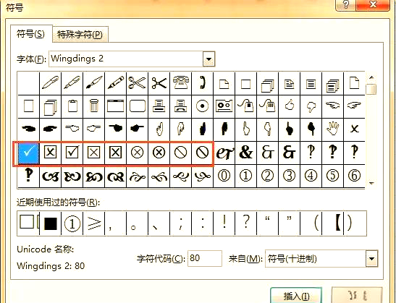396x303 pixels.
Task: Pick the circled number 0 symbol
Action: (x=224, y=176)
